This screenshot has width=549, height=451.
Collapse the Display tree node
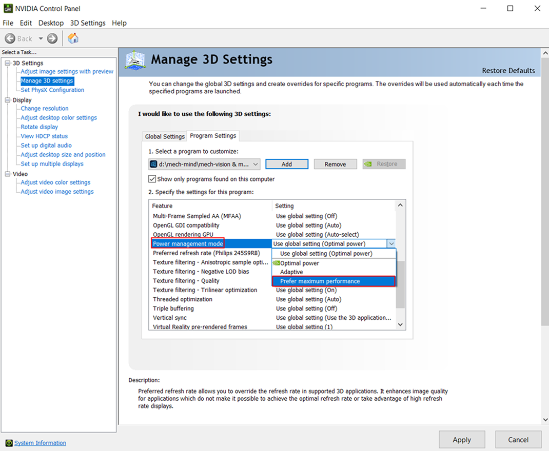8,100
